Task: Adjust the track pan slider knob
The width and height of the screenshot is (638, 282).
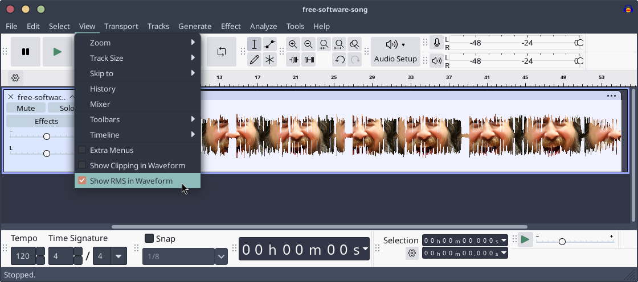Action: [x=46, y=153]
